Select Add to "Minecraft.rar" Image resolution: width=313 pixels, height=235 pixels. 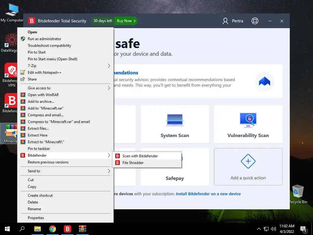tap(65, 108)
